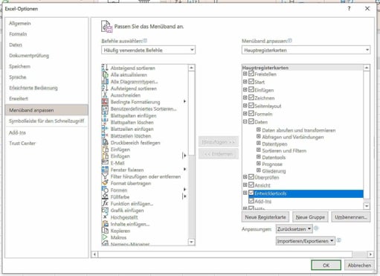
Task: Choose the Aufsteigend sortieren icon
Action: point(105,89)
